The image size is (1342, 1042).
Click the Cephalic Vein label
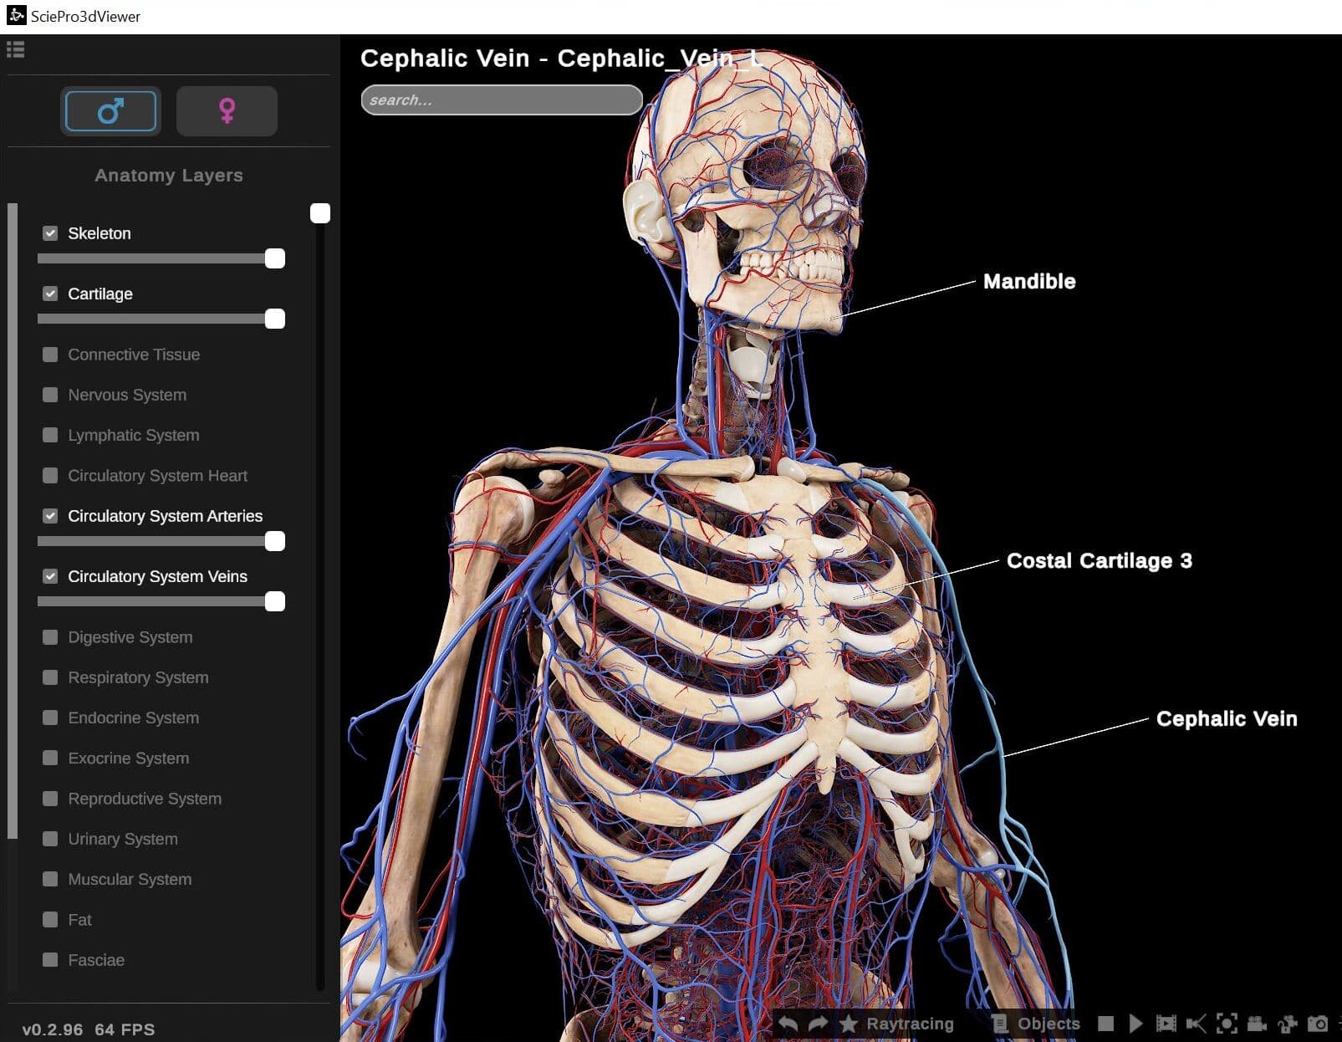point(1226,719)
